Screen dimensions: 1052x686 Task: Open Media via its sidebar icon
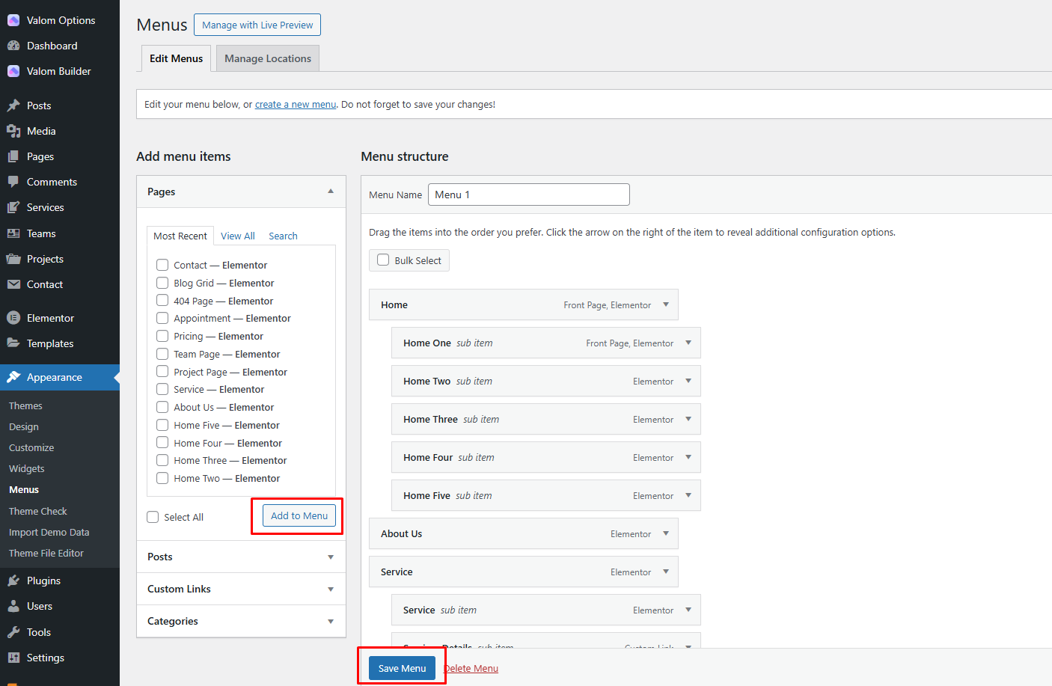[13, 131]
